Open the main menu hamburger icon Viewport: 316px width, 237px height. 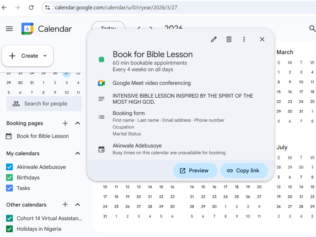pos(9,29)
